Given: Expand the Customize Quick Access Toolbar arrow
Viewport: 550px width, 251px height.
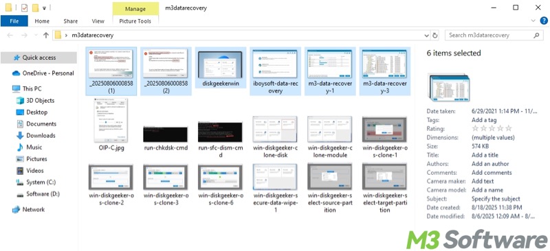Looking at the screenshot, I should [45, 8].
